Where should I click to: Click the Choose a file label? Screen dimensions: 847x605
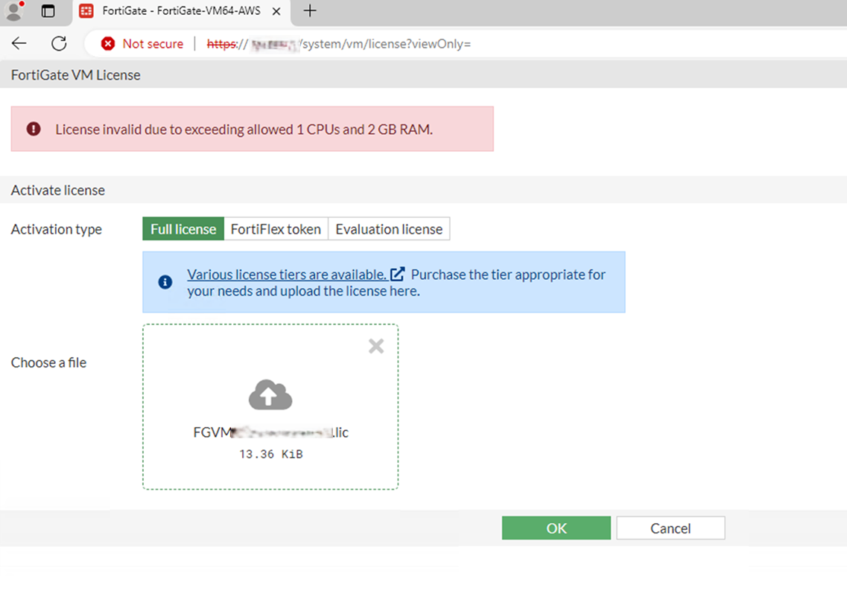tap(48, 362)
